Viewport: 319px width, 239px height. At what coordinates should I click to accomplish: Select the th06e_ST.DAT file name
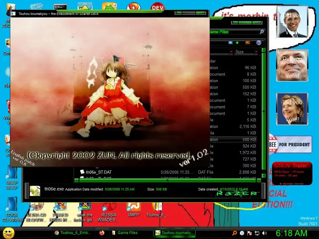(x=99, y=172)
